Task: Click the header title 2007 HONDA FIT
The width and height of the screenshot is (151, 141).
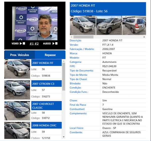Action: point(83,6)
